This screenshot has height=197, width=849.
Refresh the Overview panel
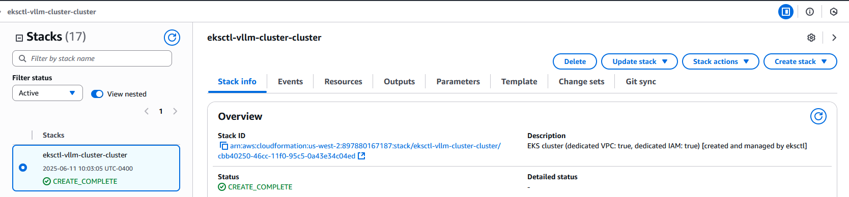818,116
